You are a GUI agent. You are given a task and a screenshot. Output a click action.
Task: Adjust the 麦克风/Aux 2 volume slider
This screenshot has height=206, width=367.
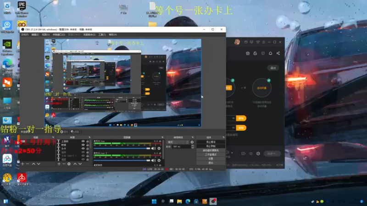tap(122, 161)
